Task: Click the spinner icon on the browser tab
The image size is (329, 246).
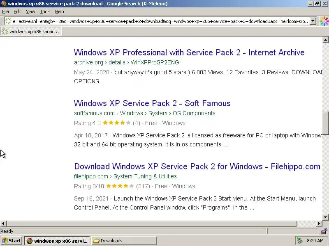Action: coord(5,32)
